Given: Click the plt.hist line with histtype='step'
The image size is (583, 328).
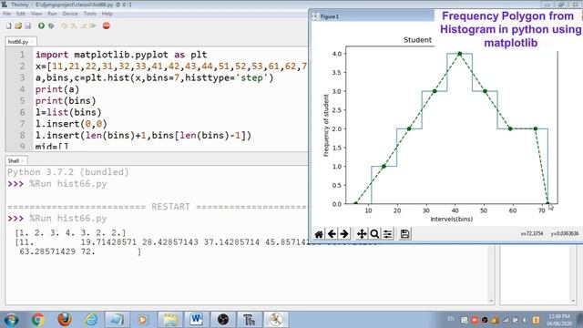Looking at the screenshot, I should click(154, 77).
